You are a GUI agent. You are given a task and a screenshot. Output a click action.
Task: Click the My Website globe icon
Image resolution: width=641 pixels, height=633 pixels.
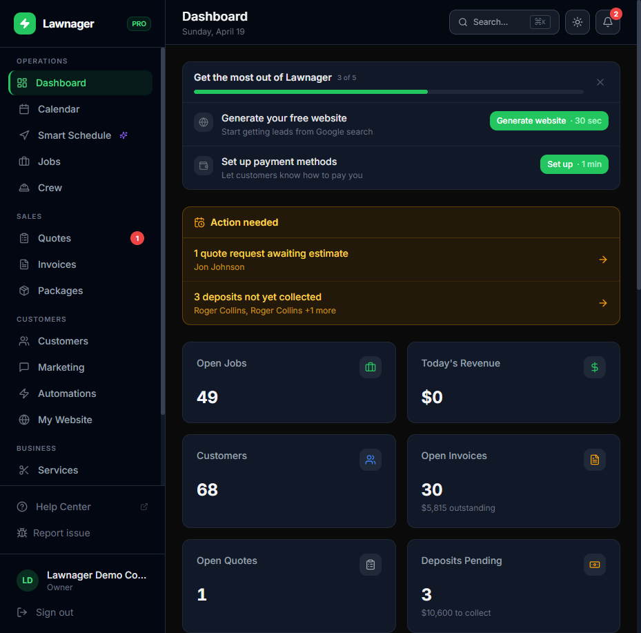[24, 420]
